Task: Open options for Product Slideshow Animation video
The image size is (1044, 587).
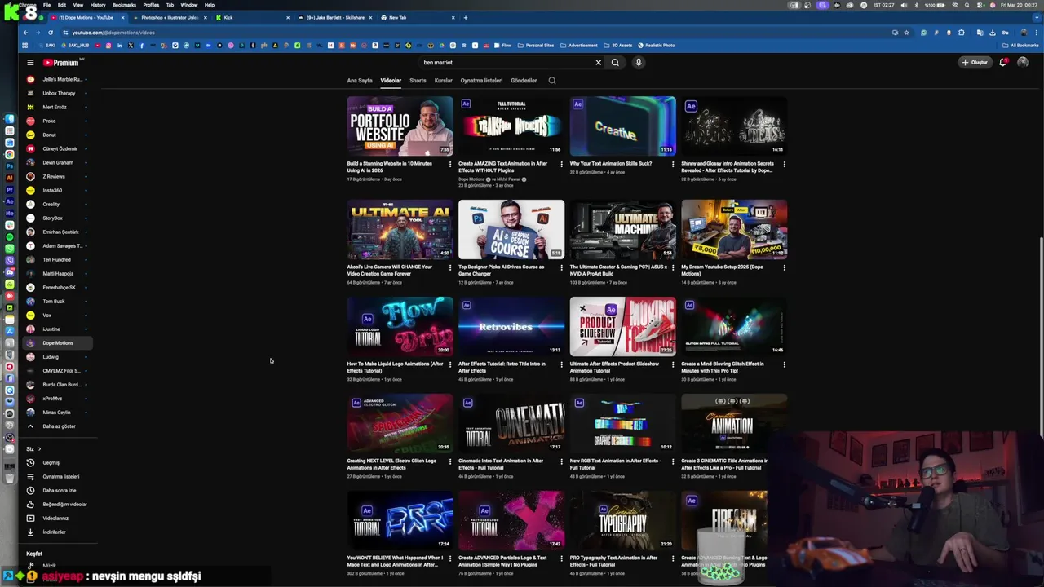Action: (673, 364)
